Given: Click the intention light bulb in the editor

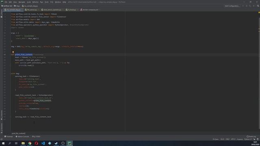Looking at the screenshot, I should click(13, 52).
